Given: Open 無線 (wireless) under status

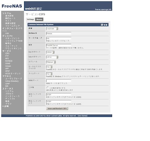Looking at the screenshot, I should 7,101.
